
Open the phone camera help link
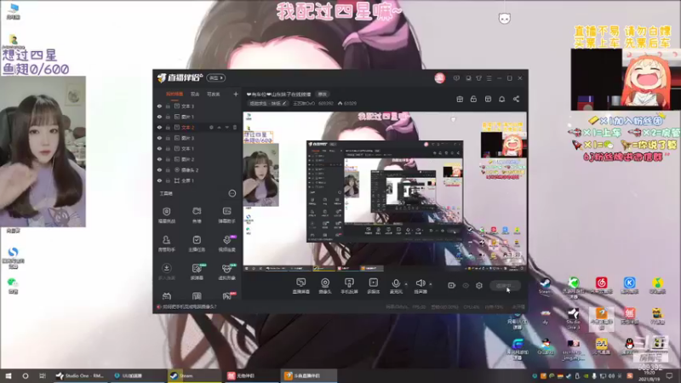click(186, 307)
